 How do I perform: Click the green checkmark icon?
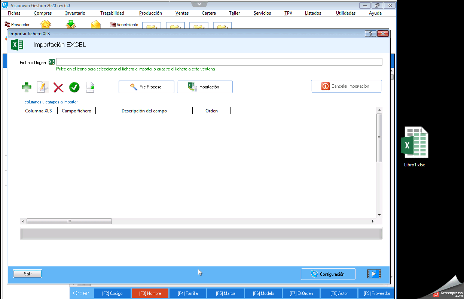coord(74,87)
